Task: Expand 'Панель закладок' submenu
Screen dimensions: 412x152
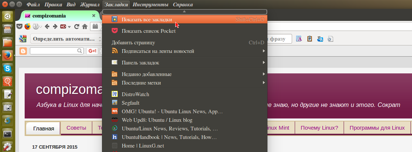Action: (x=185, y=63)
